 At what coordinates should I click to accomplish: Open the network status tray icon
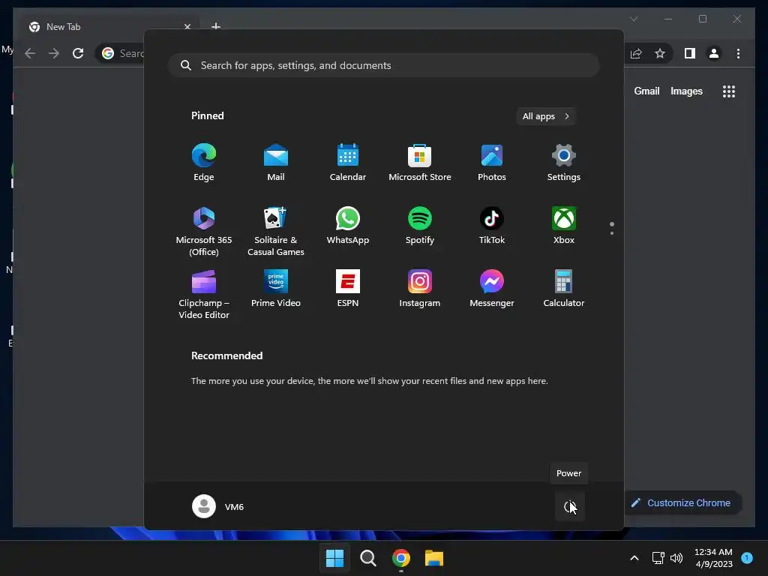pyautogui.click(x=658, y=558)
